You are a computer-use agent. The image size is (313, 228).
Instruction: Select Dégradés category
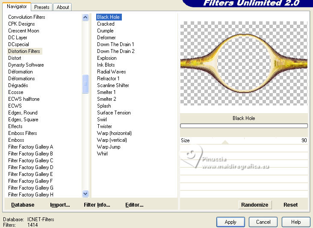click(x=18, y=85)
